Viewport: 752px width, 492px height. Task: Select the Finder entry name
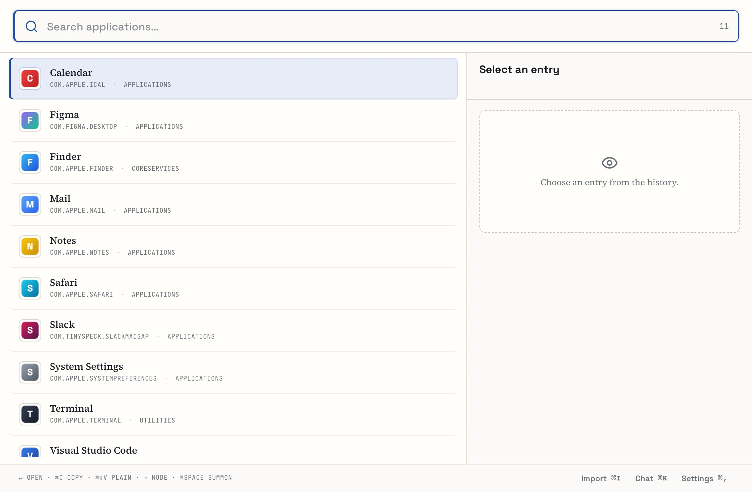(65, 157)
